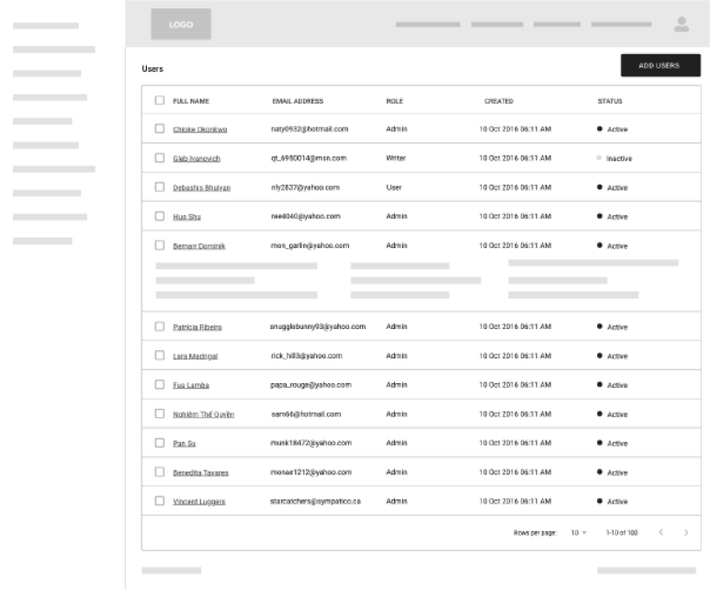Viewport: 710px width, 590px height.
Task: Tick the checkbox for Vincent Luggers
Action: (159, 501)
